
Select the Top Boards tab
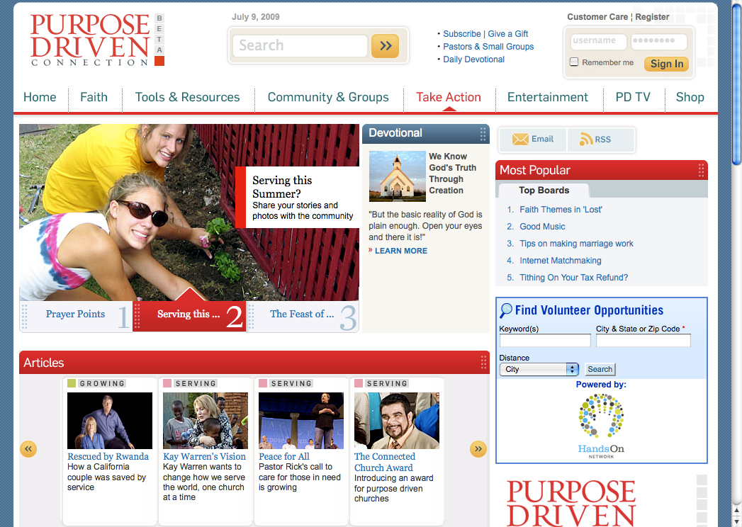click(544, 190)
